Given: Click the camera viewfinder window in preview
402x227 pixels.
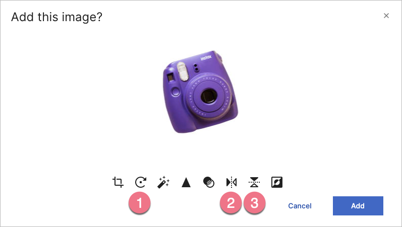Looking at the screenshot, I should pos(170,78).
